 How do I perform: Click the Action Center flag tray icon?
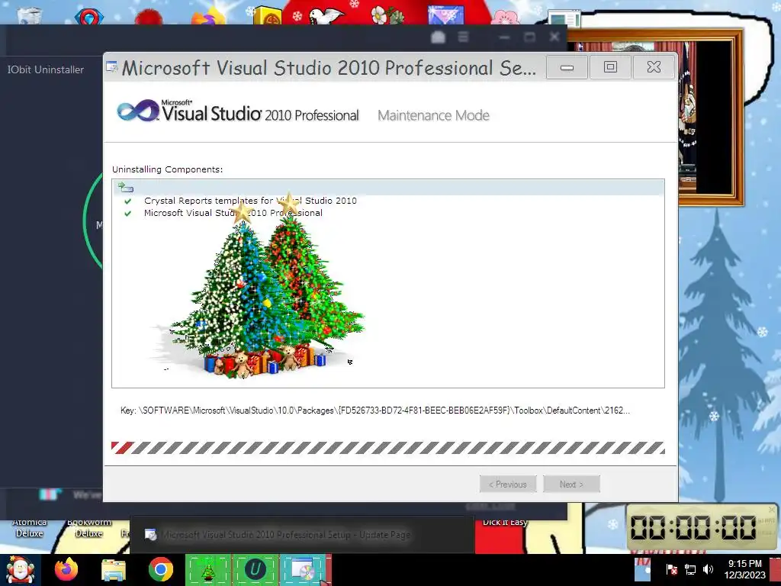click(x=671, y=569)
